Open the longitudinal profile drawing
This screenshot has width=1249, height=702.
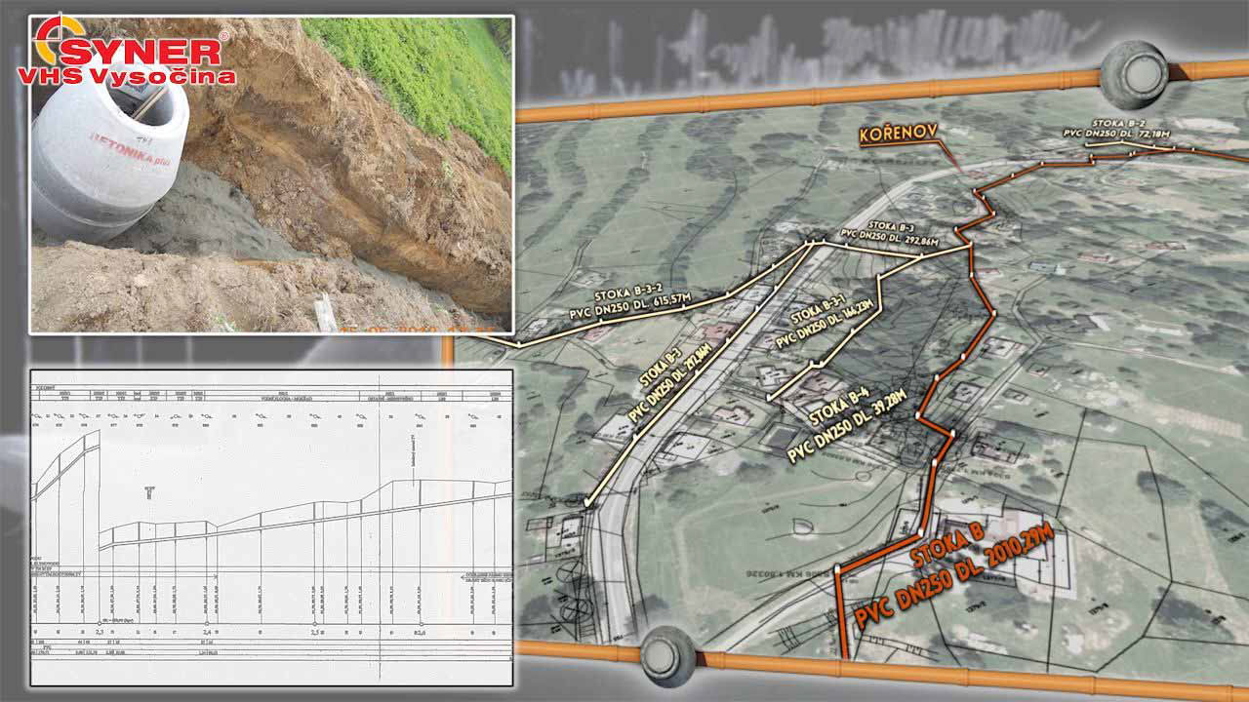(x=271, y=526)
